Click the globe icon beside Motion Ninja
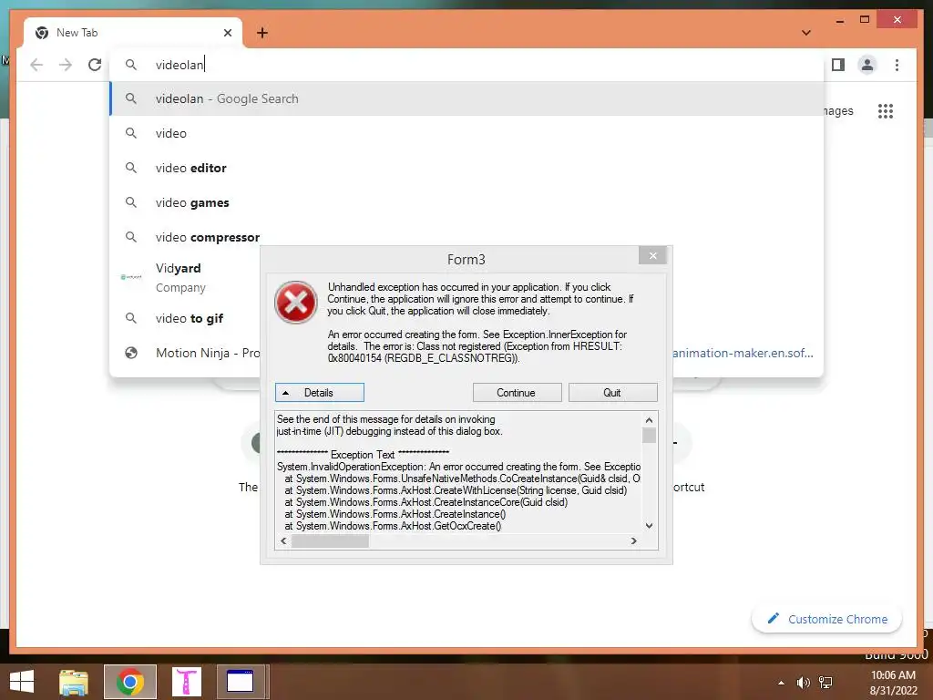Viewport: 933px width, 700px height. (131, 353)
